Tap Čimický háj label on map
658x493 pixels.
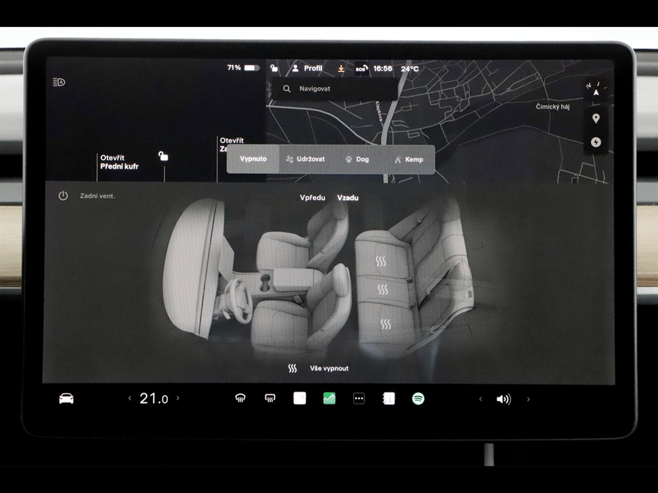(553, 107)
